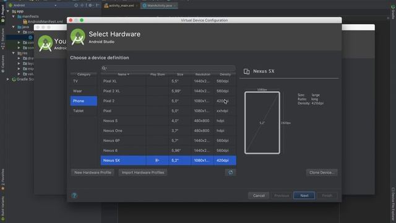Click the Nexus 5X device preview outline
Viewport: 396px width, 223px height.
pyautogui.click(x=262, y=123)
